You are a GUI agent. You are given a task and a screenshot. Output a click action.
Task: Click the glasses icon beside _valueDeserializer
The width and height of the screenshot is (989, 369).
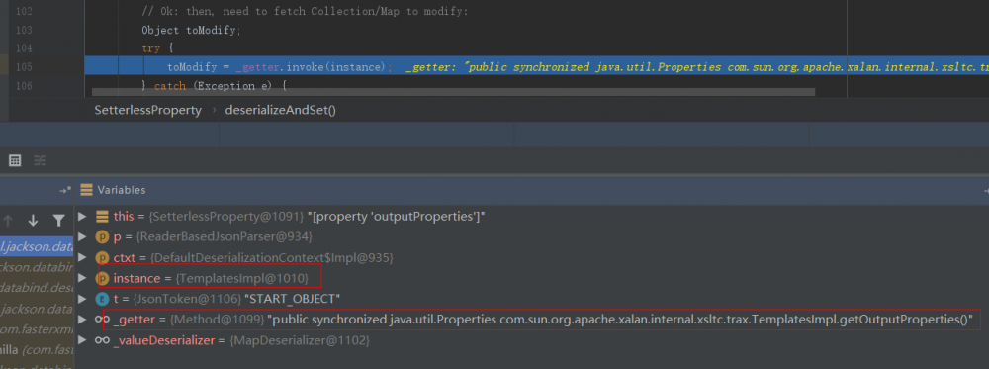pyautogui.click(x=102, y=340)
